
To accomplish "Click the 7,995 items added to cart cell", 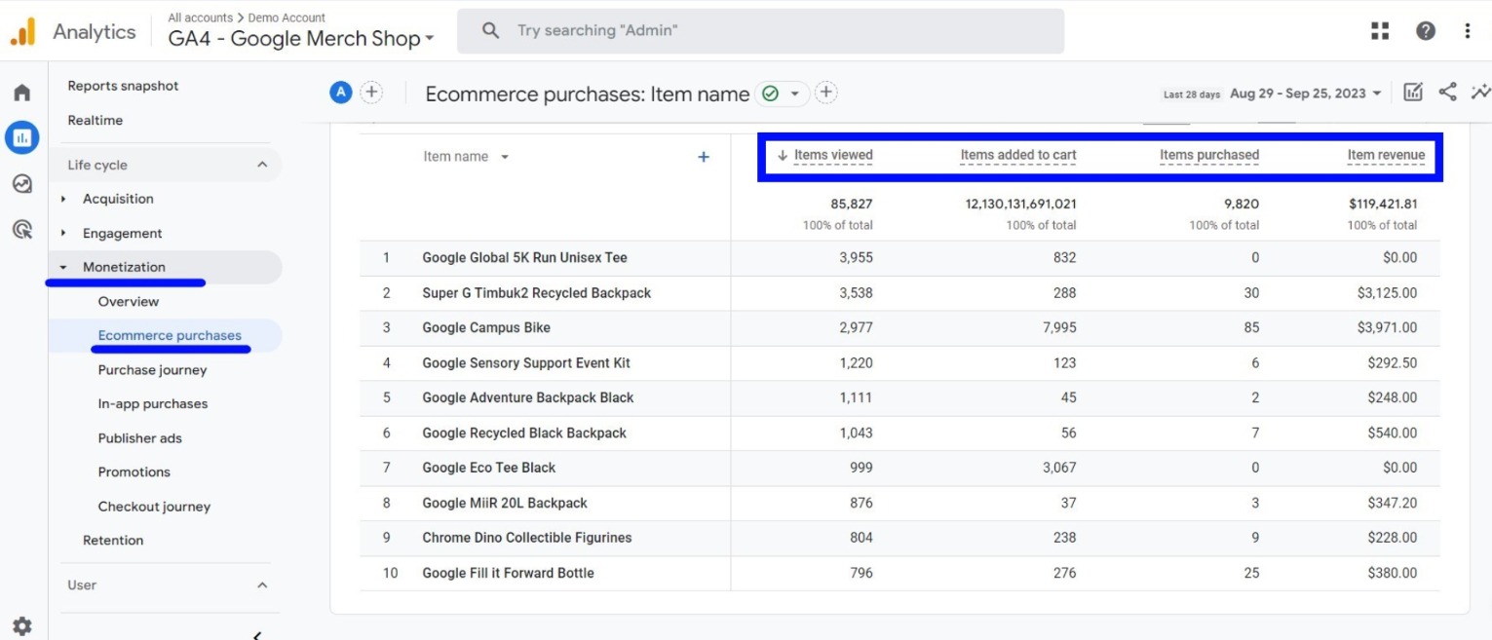I will [1059, 328].
